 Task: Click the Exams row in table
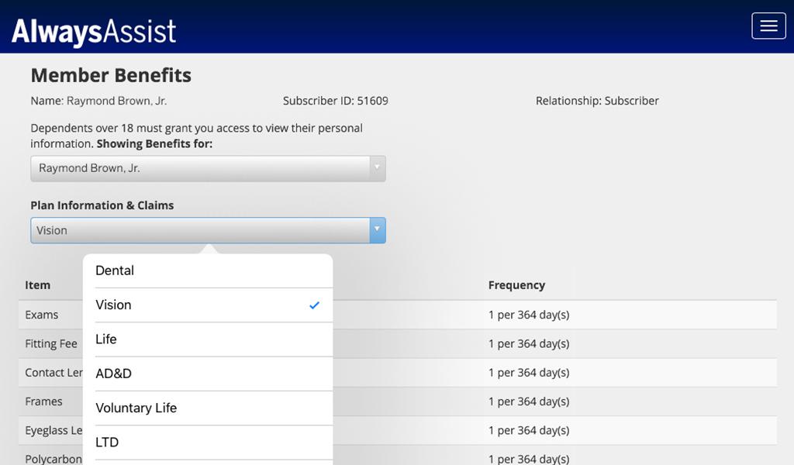point(398,315)
